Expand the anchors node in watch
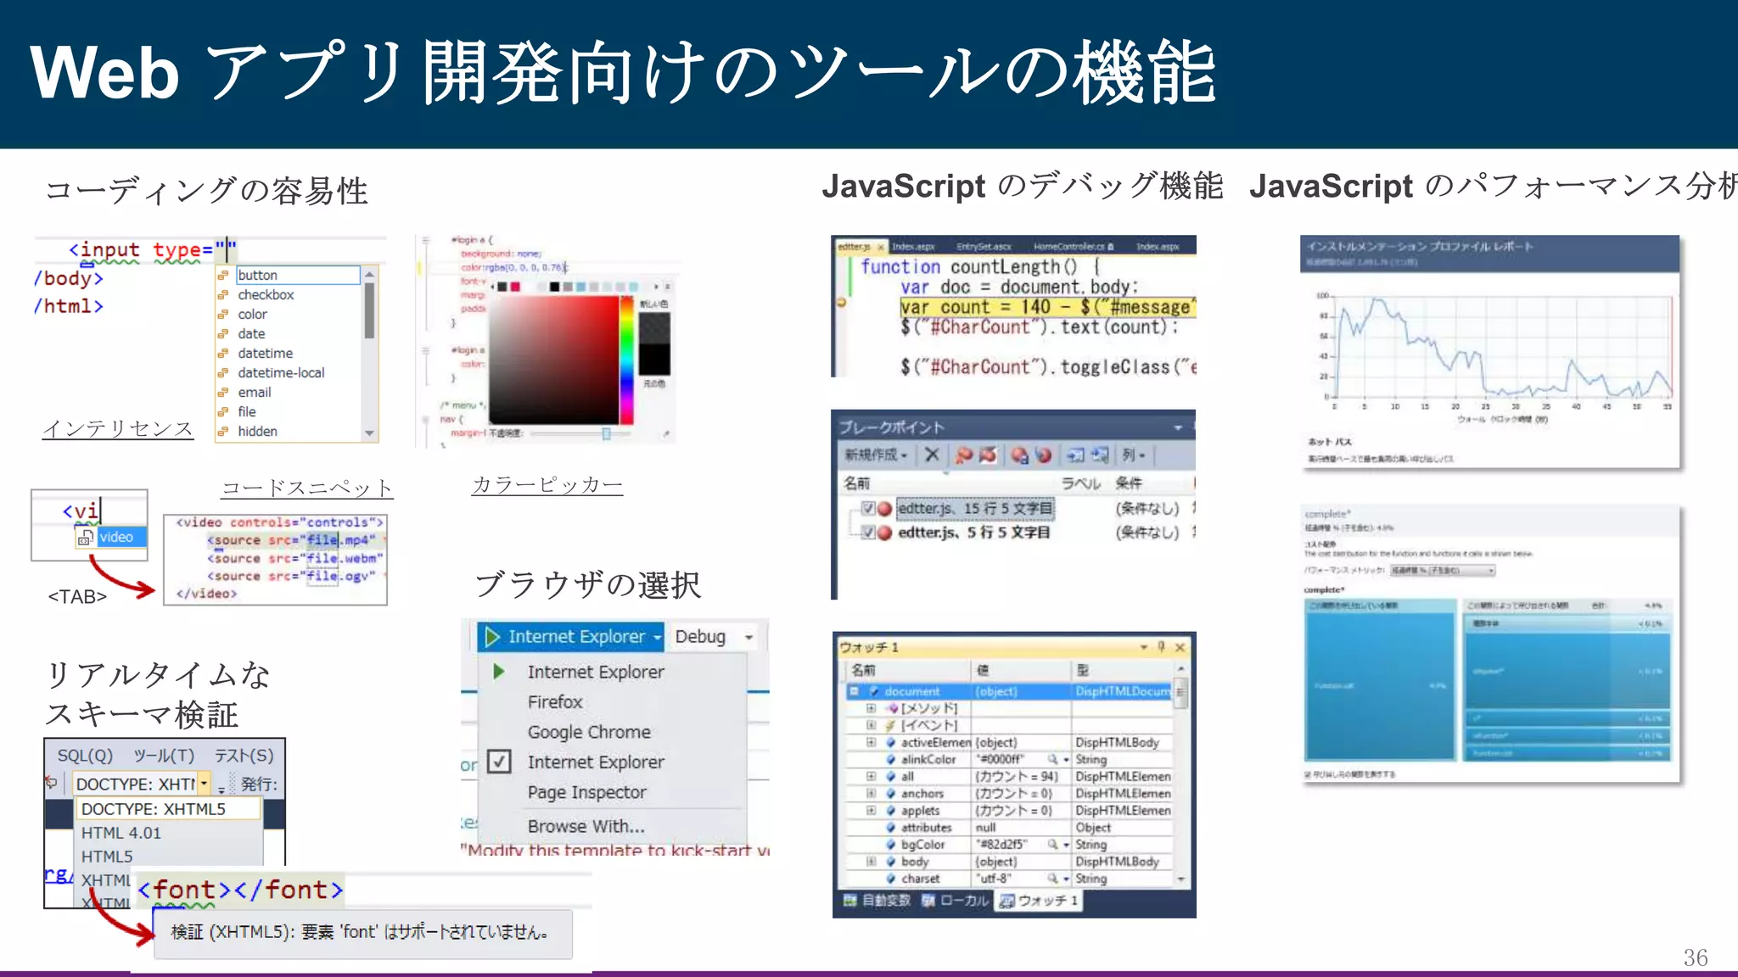Screen dimensions: 1738x977 (x=871, y=793)
